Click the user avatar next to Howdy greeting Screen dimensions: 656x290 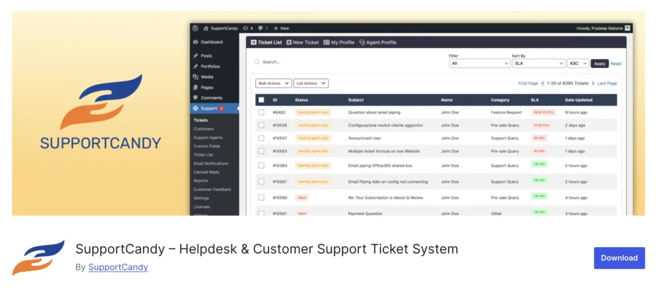[x=627, y=28]
